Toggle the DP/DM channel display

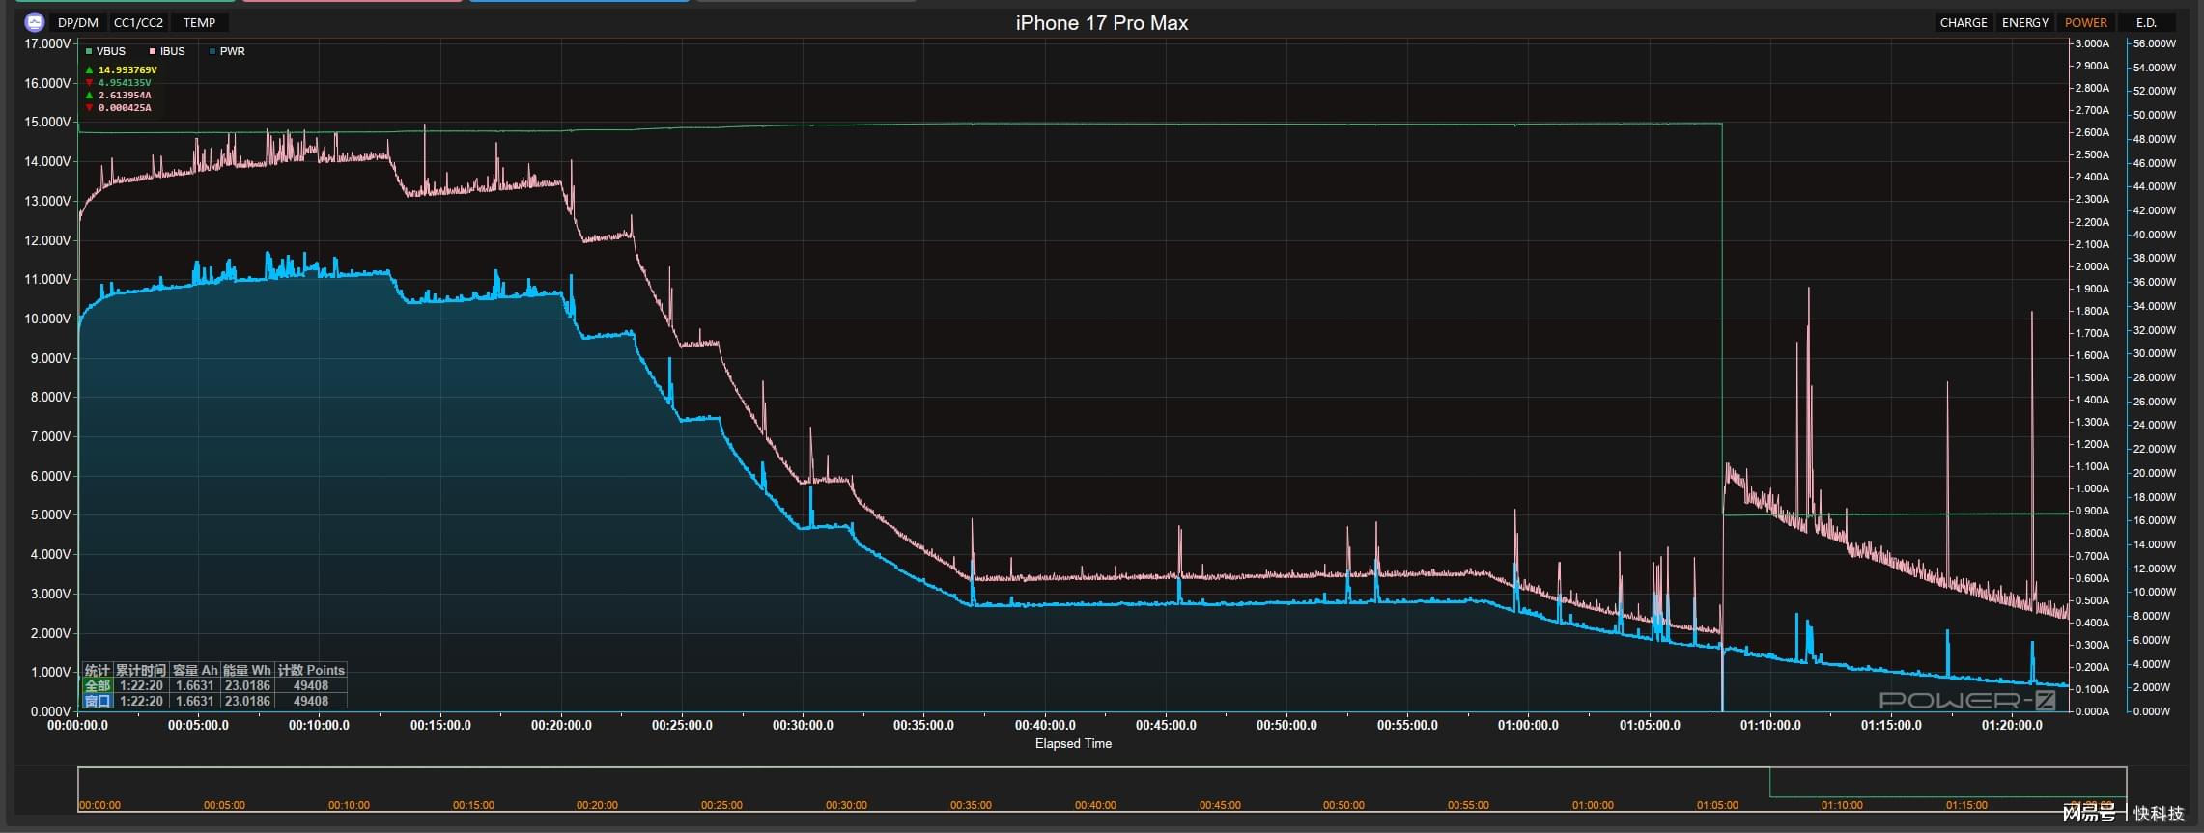(78, 22)
